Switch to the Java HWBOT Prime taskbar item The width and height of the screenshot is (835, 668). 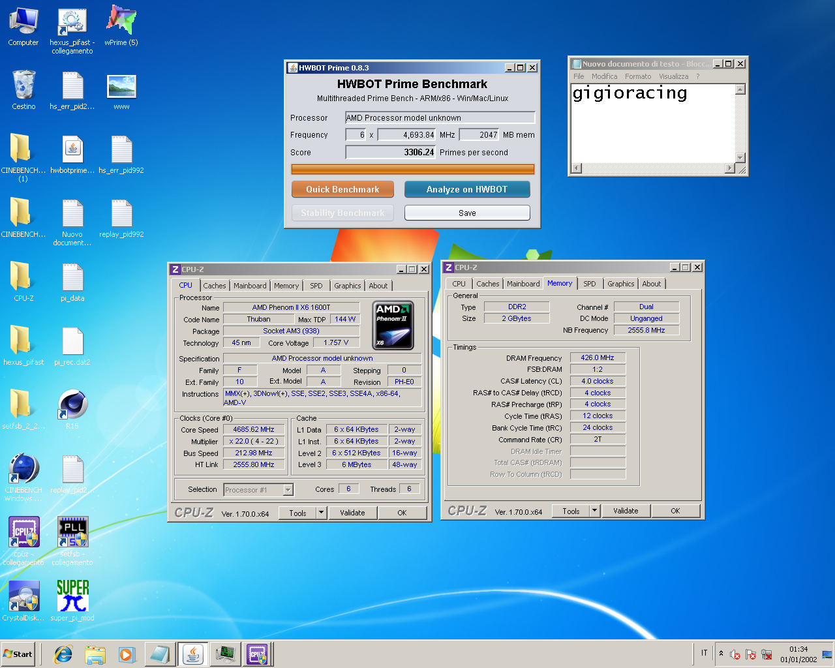(193, 654)
